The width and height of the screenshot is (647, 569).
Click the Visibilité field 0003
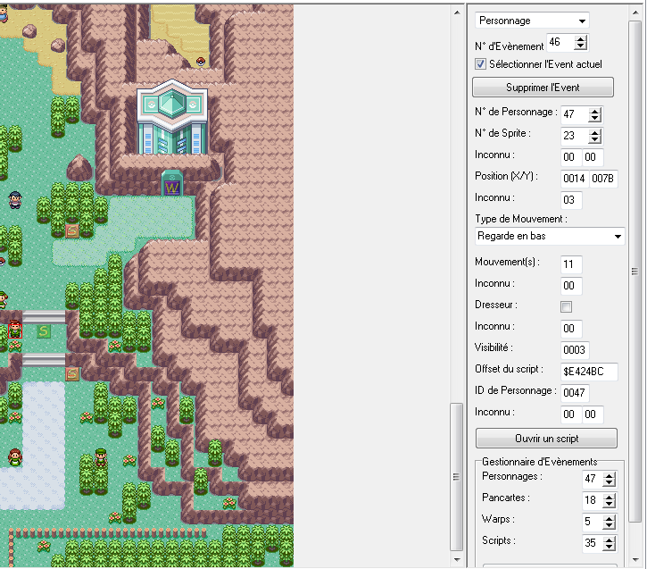pos(575,350)
